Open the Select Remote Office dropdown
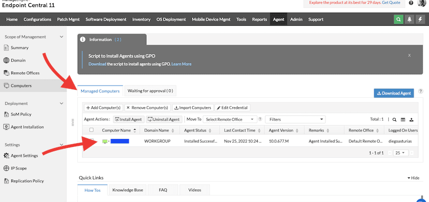 [230, 119]
